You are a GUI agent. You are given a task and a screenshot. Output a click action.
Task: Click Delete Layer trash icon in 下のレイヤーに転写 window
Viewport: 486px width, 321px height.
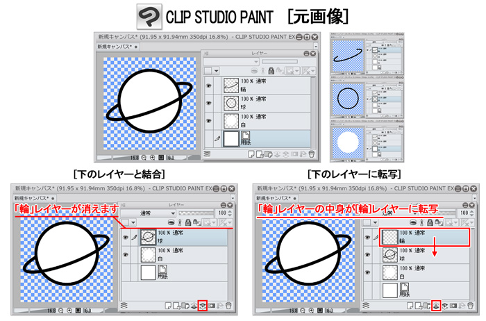[x=471, y=306]
